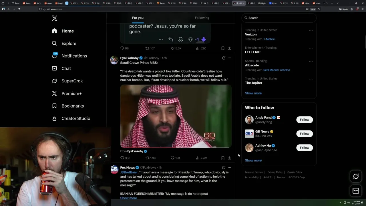
Task: Open more options on Eyal Yakoby post
Action: (x=229, y=58)
